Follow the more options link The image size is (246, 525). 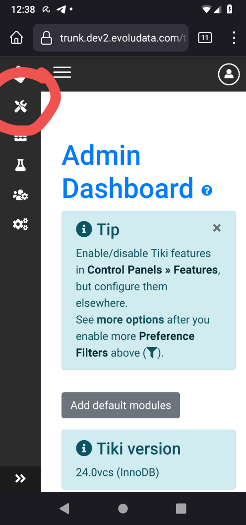point(130,320)
